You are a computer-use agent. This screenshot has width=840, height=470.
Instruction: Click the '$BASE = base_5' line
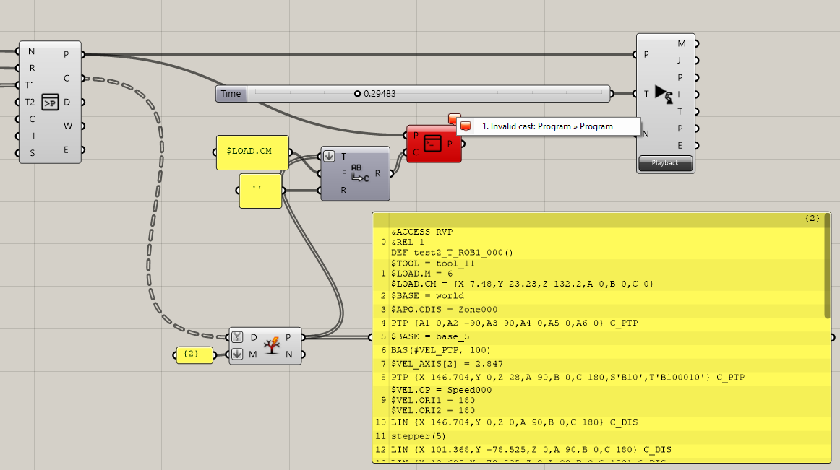coord(429,336)
